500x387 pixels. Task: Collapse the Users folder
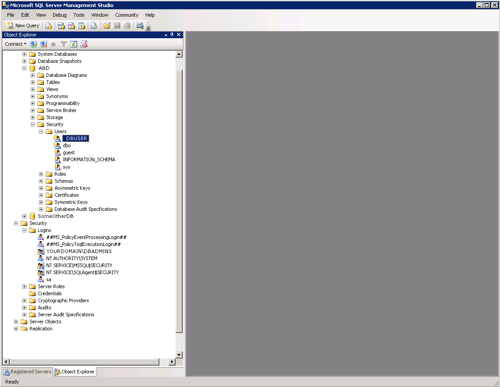tap(41, 131)
